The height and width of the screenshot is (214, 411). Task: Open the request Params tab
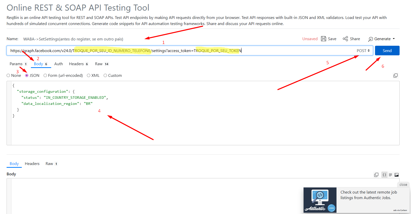[x=18, y=64]
